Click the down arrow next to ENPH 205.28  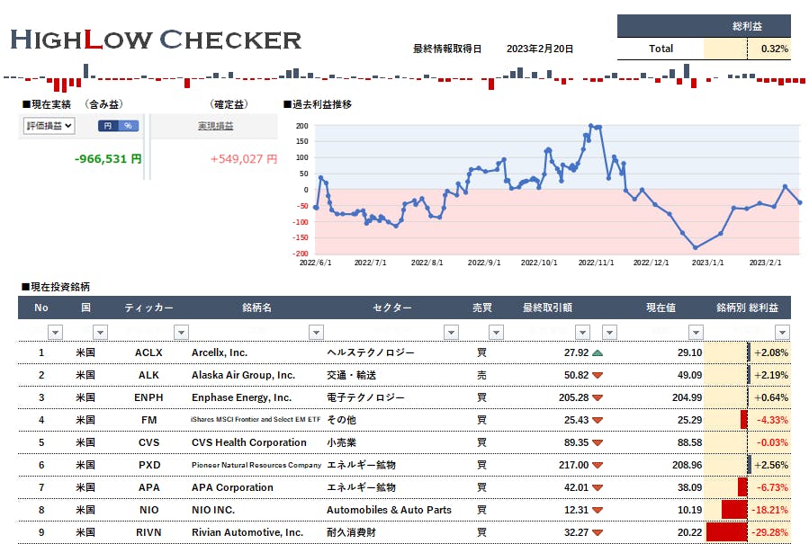598,397
